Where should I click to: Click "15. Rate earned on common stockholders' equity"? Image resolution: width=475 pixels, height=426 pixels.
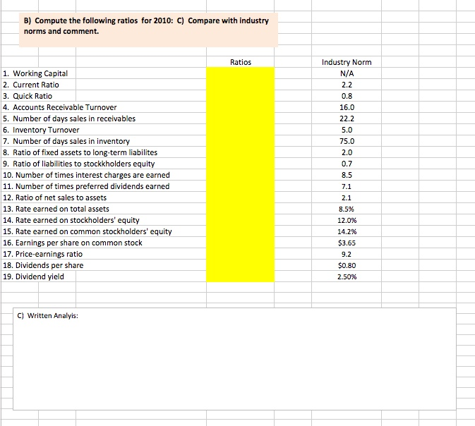[x=88, y=231]
